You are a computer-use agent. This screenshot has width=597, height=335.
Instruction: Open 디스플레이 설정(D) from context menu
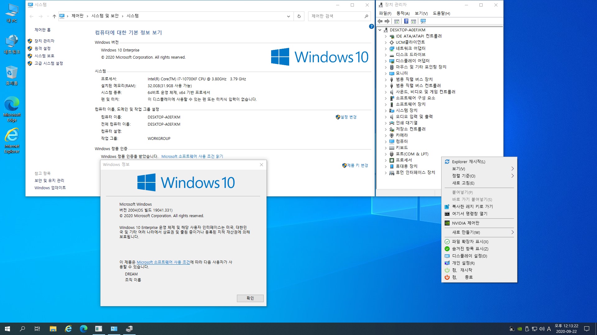coord(479,256)
